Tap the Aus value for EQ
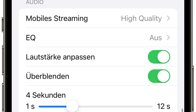The image size is (196, 112). 156,38
